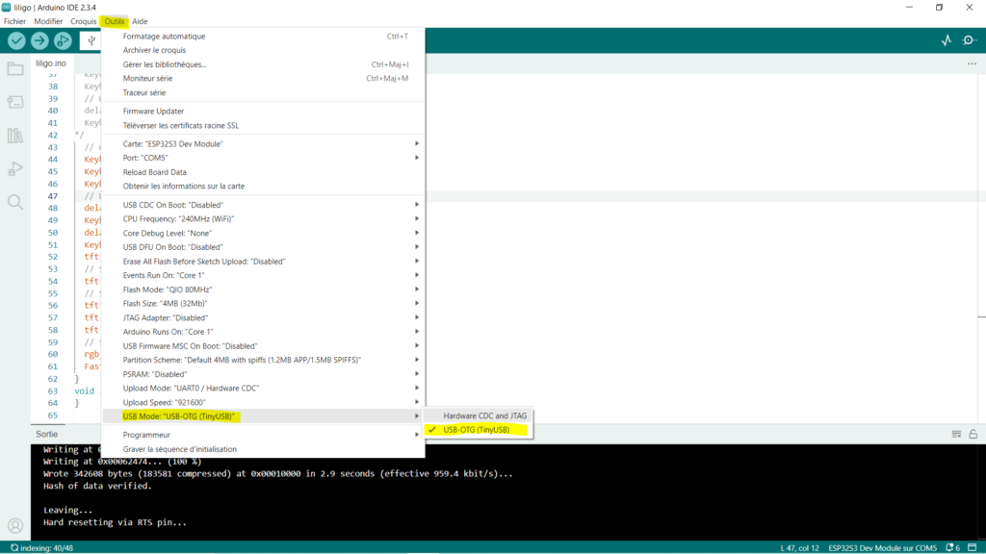Open the editor tab three-dots menu
Screen dimensions: 986x554
[x=973, y=63]
